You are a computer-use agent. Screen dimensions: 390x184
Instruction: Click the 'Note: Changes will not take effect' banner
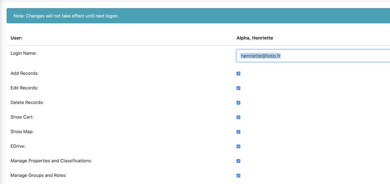[x=198, y=16]
